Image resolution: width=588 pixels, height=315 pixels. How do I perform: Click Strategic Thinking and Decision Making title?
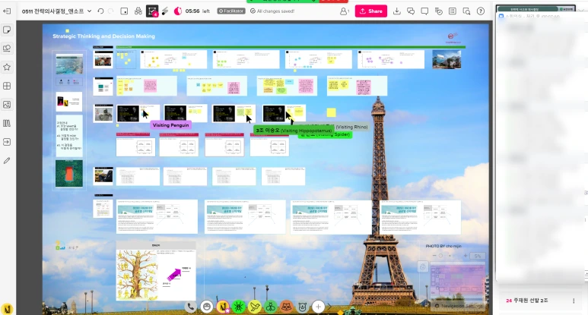104,36
